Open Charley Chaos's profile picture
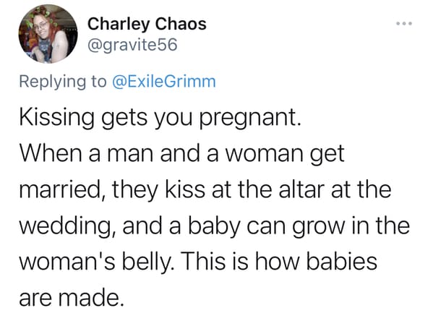 (48, 34)
